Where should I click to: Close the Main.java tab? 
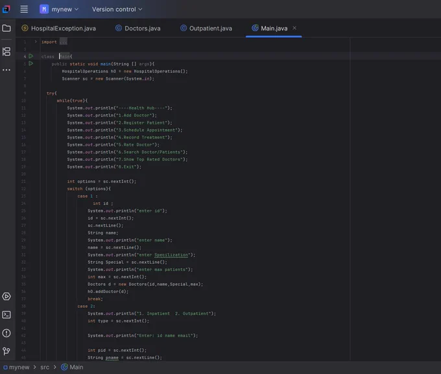coord(294,28)
